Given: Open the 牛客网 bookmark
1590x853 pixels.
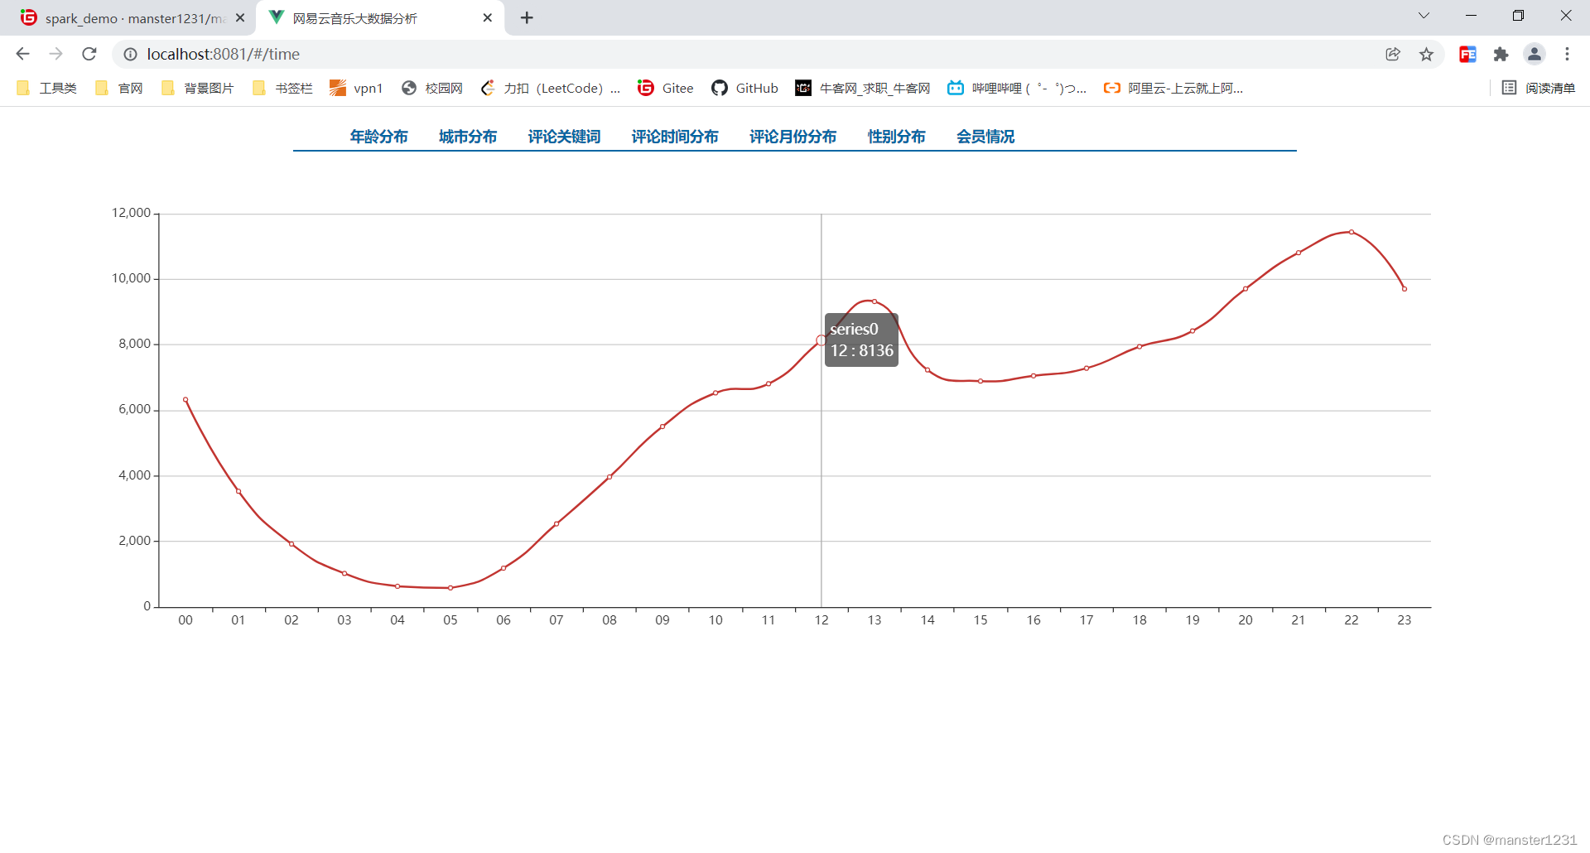Looking at the screenshot, I should coord(862,88).
